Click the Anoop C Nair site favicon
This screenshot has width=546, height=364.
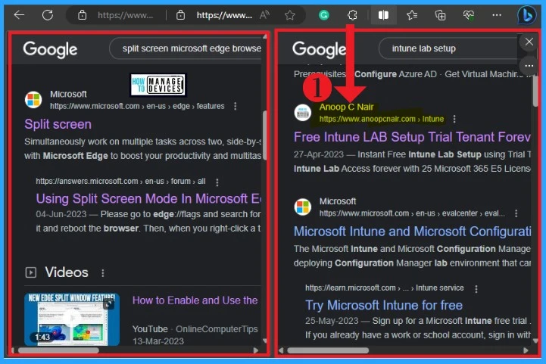[303, 113]
